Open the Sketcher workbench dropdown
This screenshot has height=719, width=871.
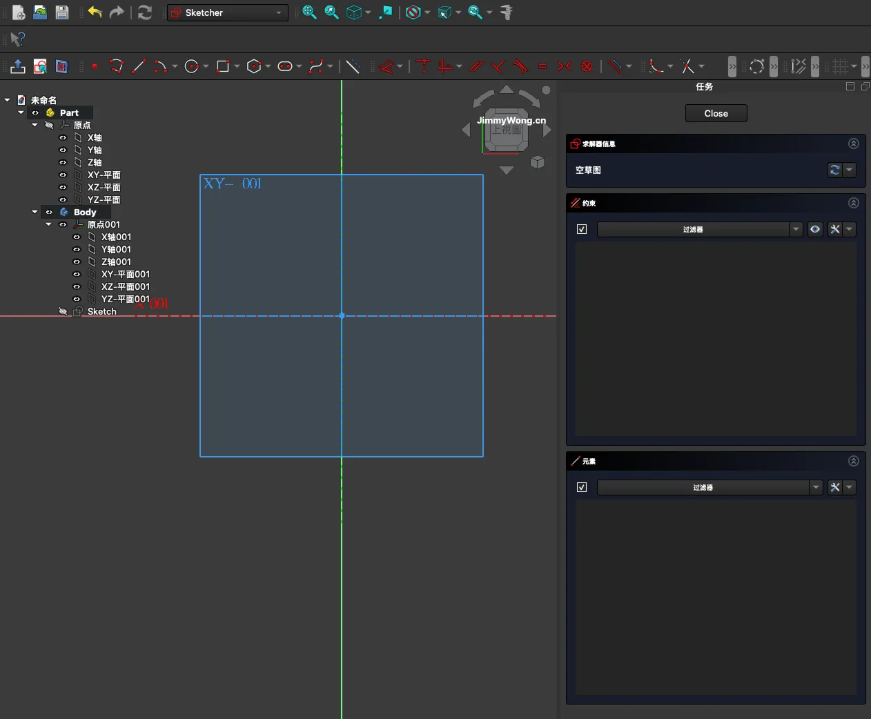pos(228,12)
